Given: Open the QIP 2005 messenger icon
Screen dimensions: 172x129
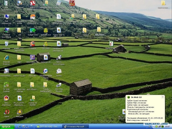Looking at the screenshot, I should click(45, 44).
